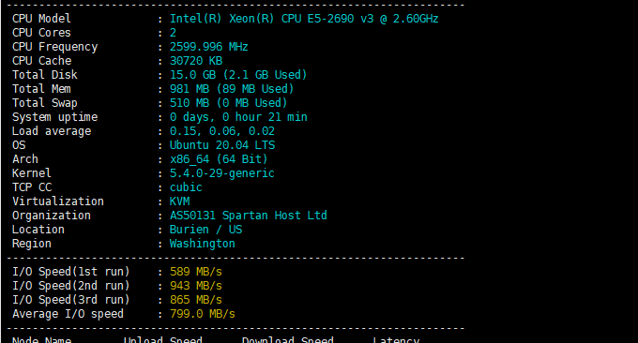Select Intel(R) Xeon(R) CPU E5-2690 v3 value
Viewport: 638px width, 343px height.
point(304,19)
